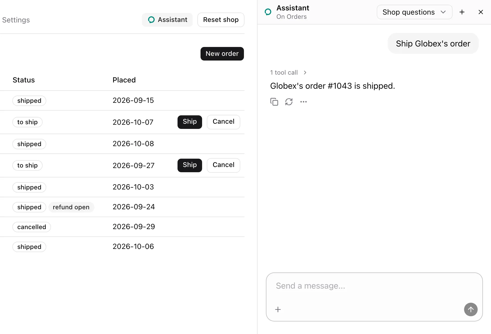This screenshot has width=491, height=334.
Task: Click 'Globex's order #1043 is shipped.' reply
Action: 332,86
